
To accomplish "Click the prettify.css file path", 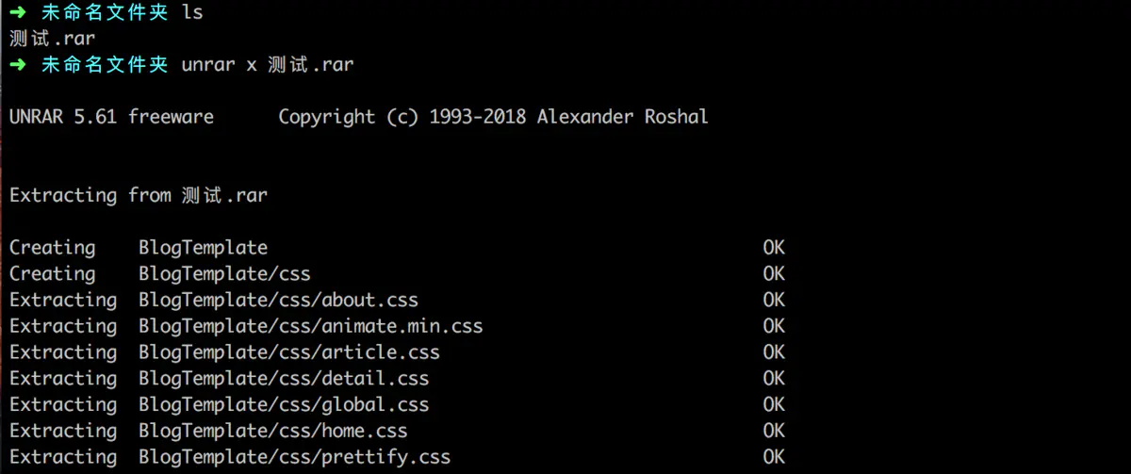I will [294, 457].
